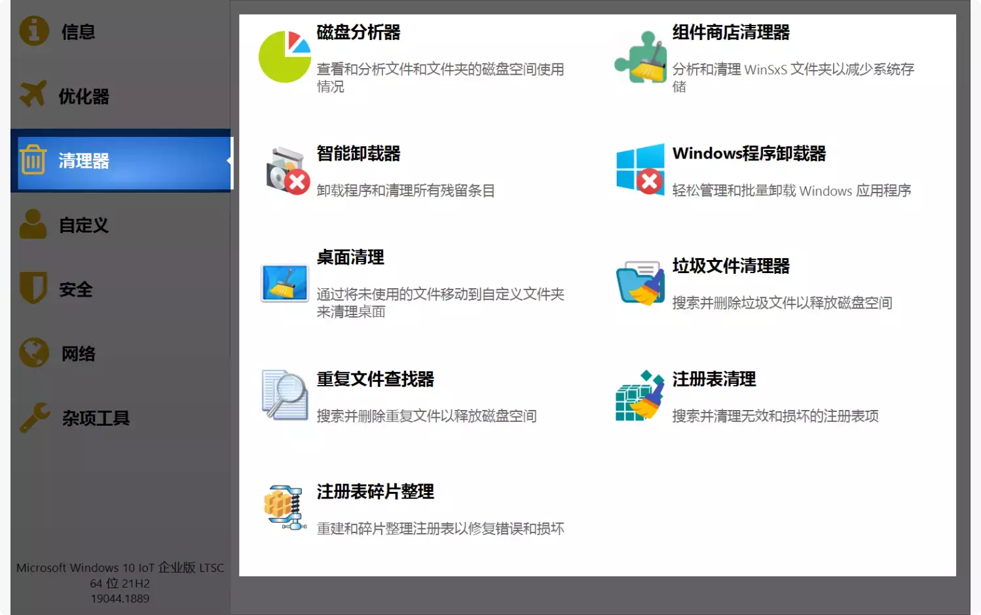Open the 注册表碎片整理 gear icon
This screenshot has height=615, width=981.
[x=284, y=508]
